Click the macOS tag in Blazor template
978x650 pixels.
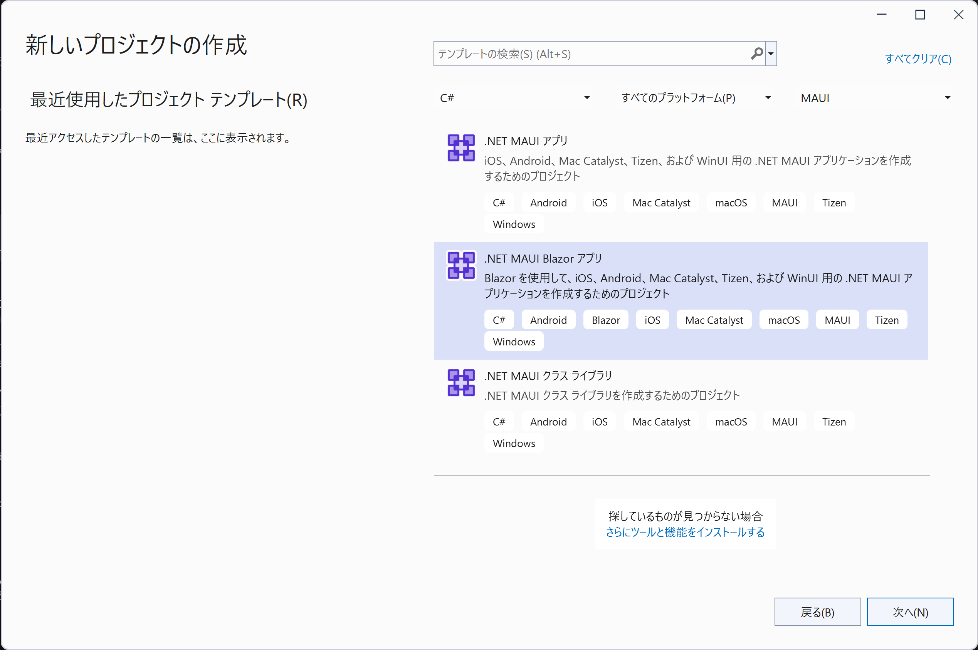click(x=783, y=320)
